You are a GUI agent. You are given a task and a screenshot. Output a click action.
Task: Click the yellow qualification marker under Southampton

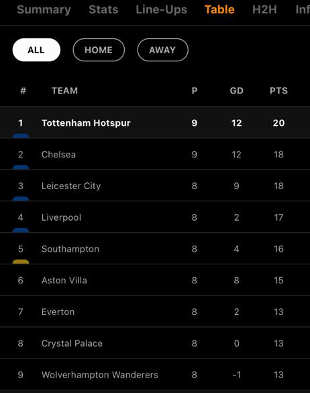click(21, 262)
